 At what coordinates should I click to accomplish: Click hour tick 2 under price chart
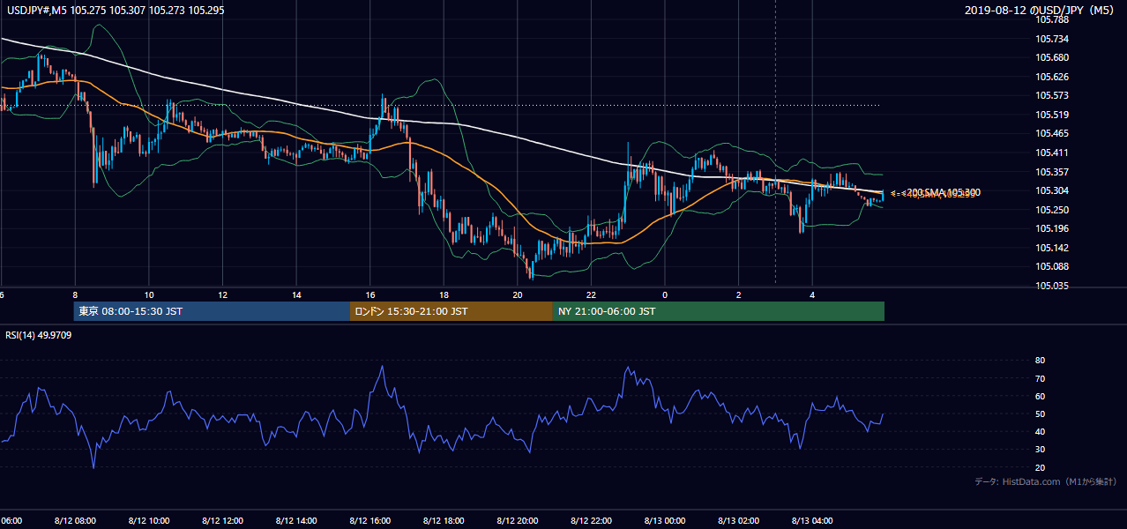[739, 294]
